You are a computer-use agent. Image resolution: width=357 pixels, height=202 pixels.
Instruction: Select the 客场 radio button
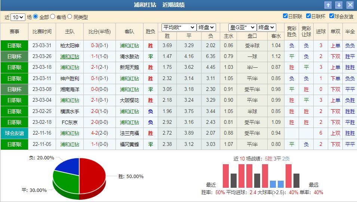pos(53,16)
